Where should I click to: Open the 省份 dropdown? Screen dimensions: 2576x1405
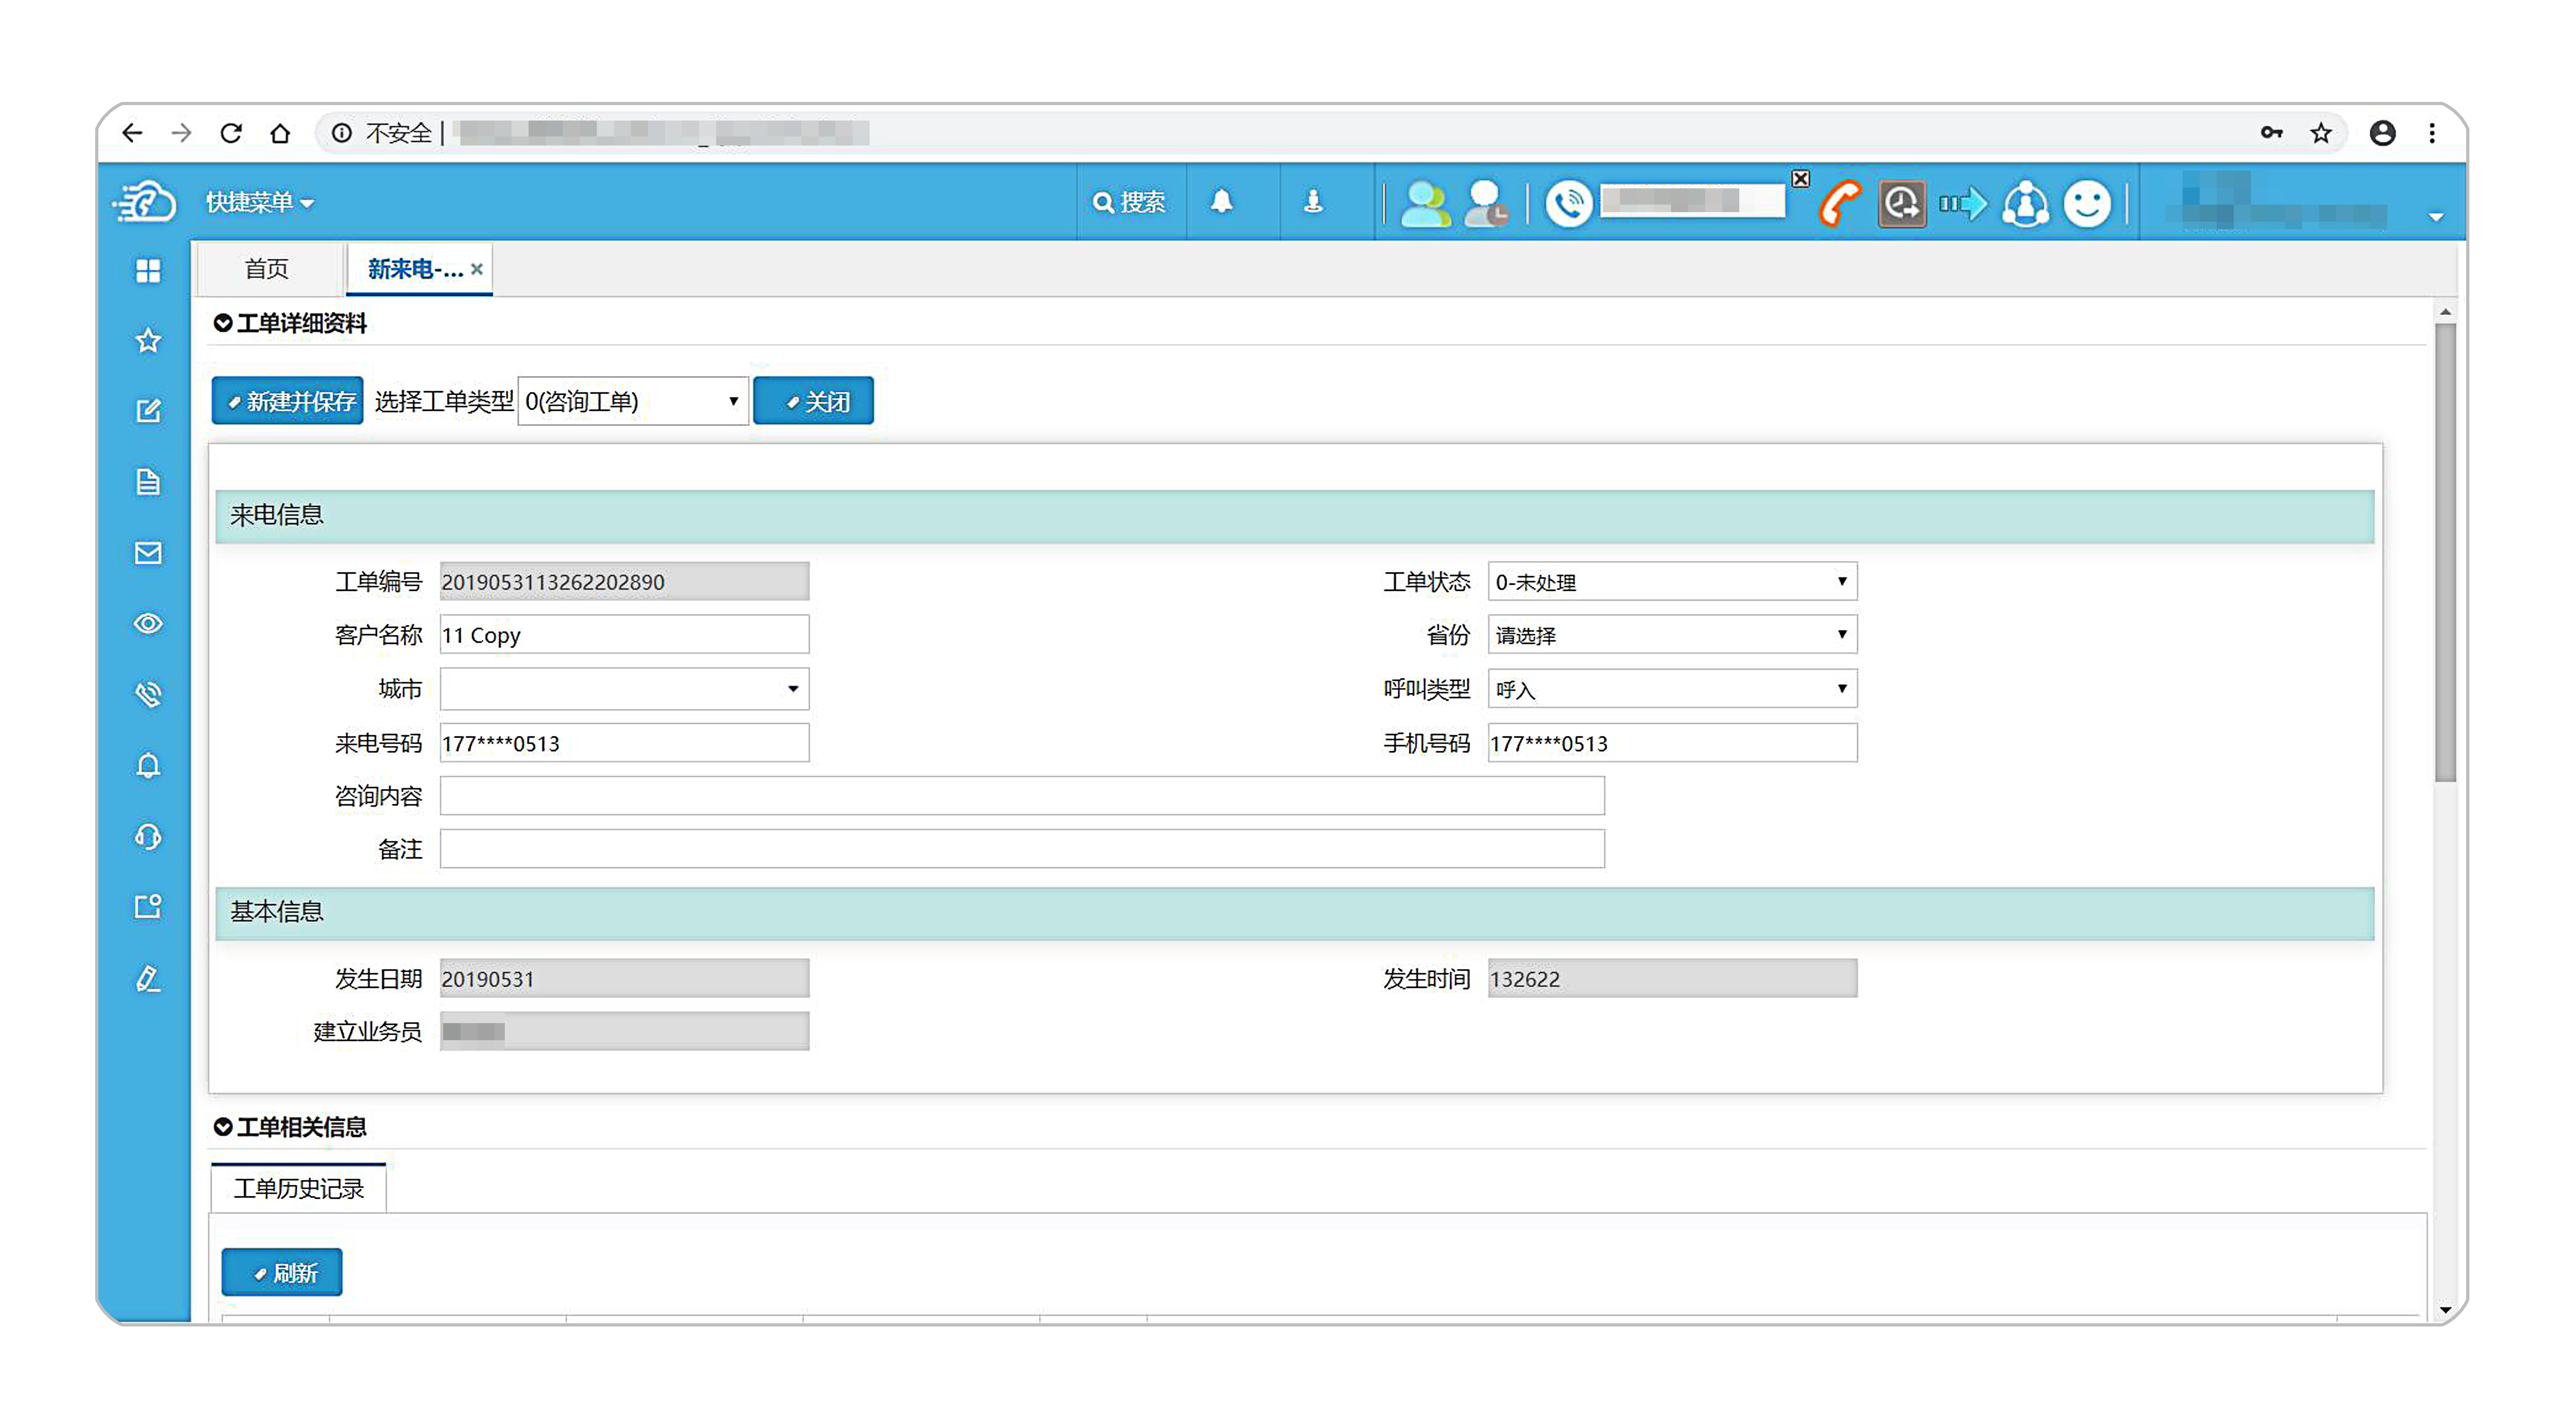[1672, 634]
